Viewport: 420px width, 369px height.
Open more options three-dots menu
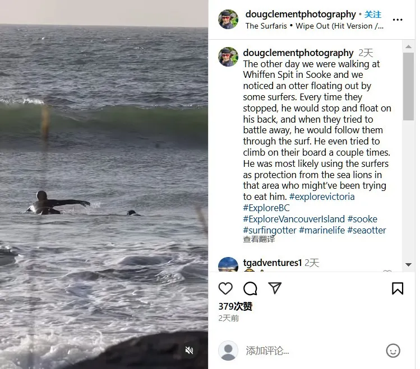coord(398,20)
